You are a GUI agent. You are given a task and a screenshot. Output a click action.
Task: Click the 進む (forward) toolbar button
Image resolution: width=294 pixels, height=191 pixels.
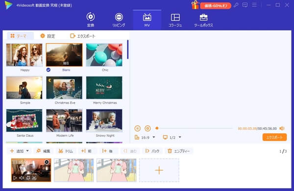pos(130,151)
